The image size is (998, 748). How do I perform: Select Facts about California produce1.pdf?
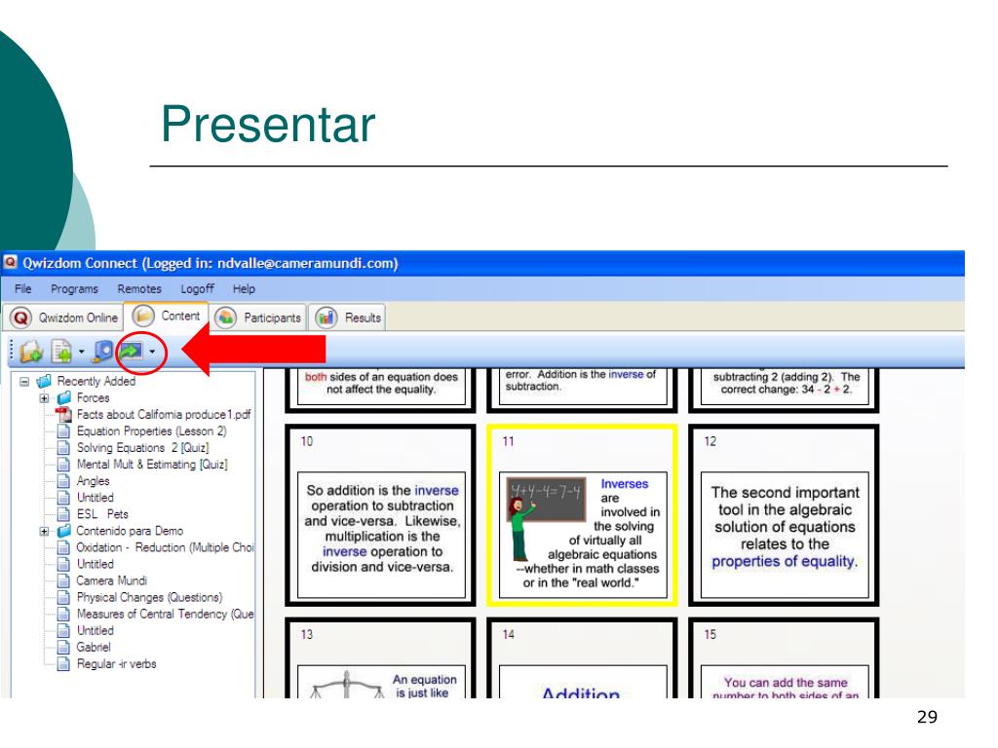[x=164, y=415]
